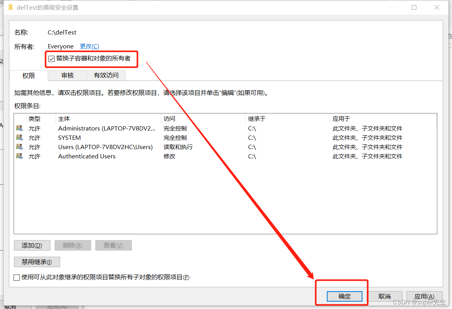The height and width of the screenshot is (309, 452).
Task: Click the user group icon for SYSTEM entry
Action: (x=19, y=137)
